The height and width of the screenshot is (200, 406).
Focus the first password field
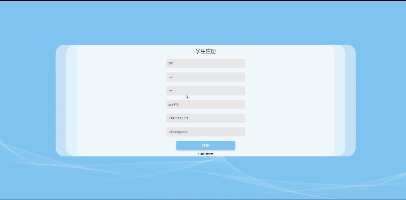click(x=206, y=77)
